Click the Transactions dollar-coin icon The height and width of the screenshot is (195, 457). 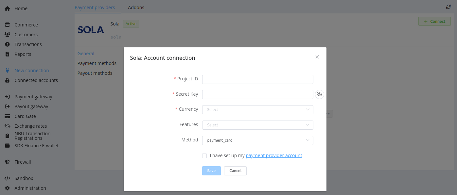click(7, 44)
